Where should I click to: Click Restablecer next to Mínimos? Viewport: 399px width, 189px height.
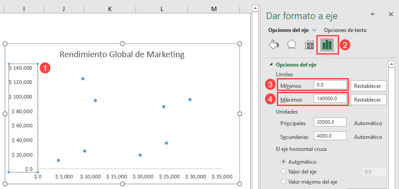click(368, 86)
